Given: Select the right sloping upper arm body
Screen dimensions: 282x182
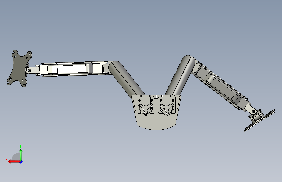Looking at the screenshot, I should click(x=221, y=87).
